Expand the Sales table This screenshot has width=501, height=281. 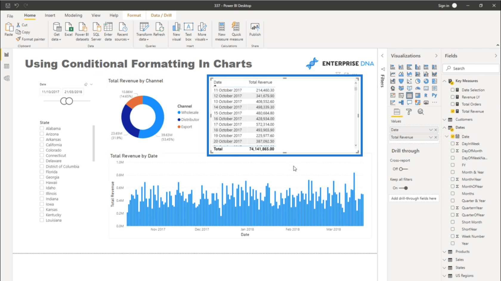coord(444,260)
